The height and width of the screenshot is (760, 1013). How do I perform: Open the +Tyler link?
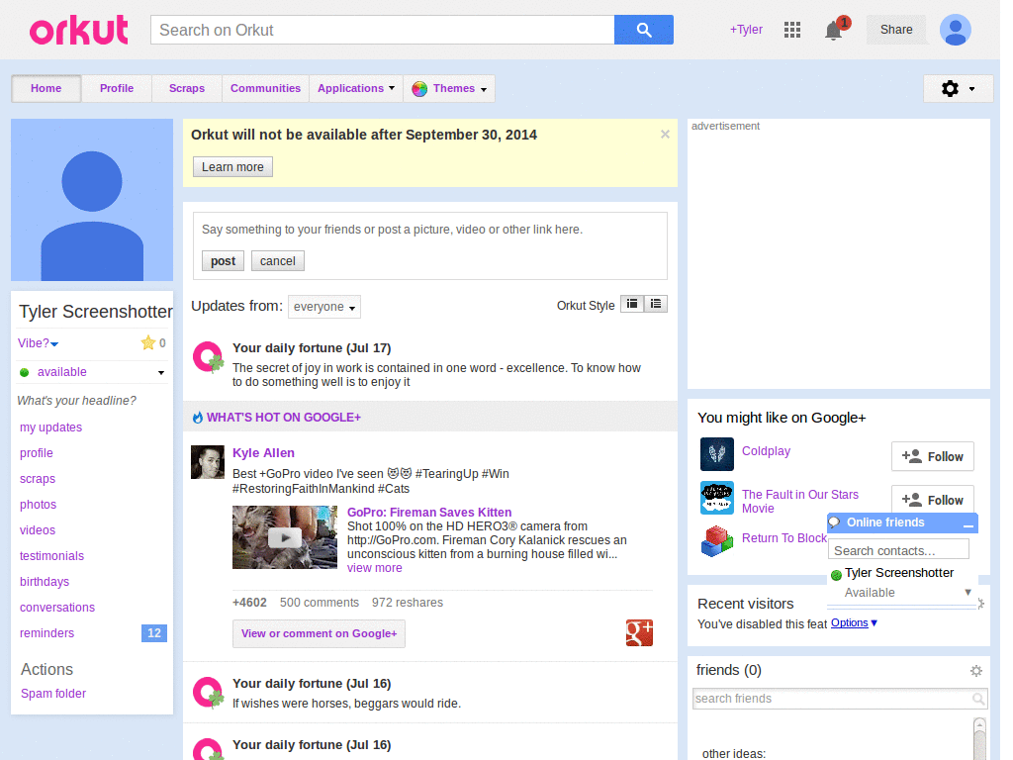click(x=746, y=30)
